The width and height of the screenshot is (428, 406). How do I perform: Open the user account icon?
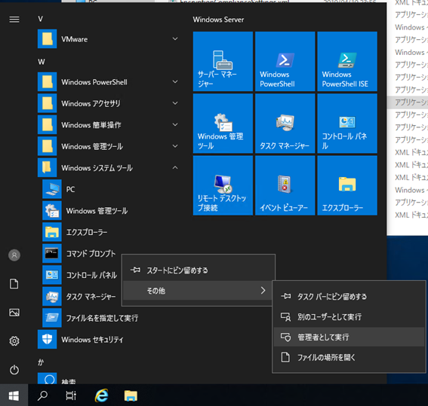(x=14, y=255)
